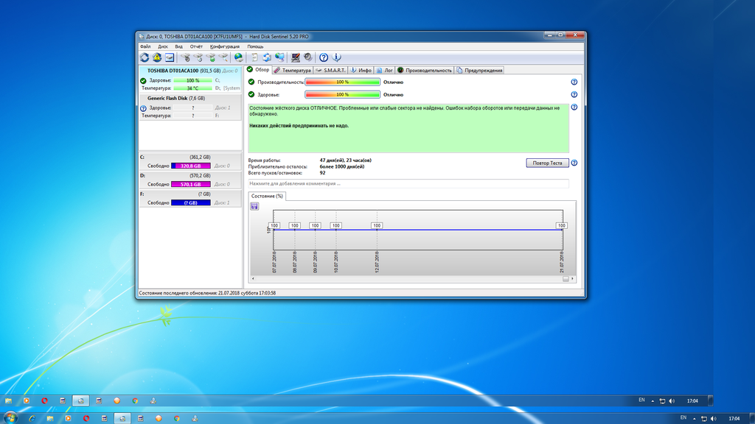Open the Вид menu

click(178, 46)
